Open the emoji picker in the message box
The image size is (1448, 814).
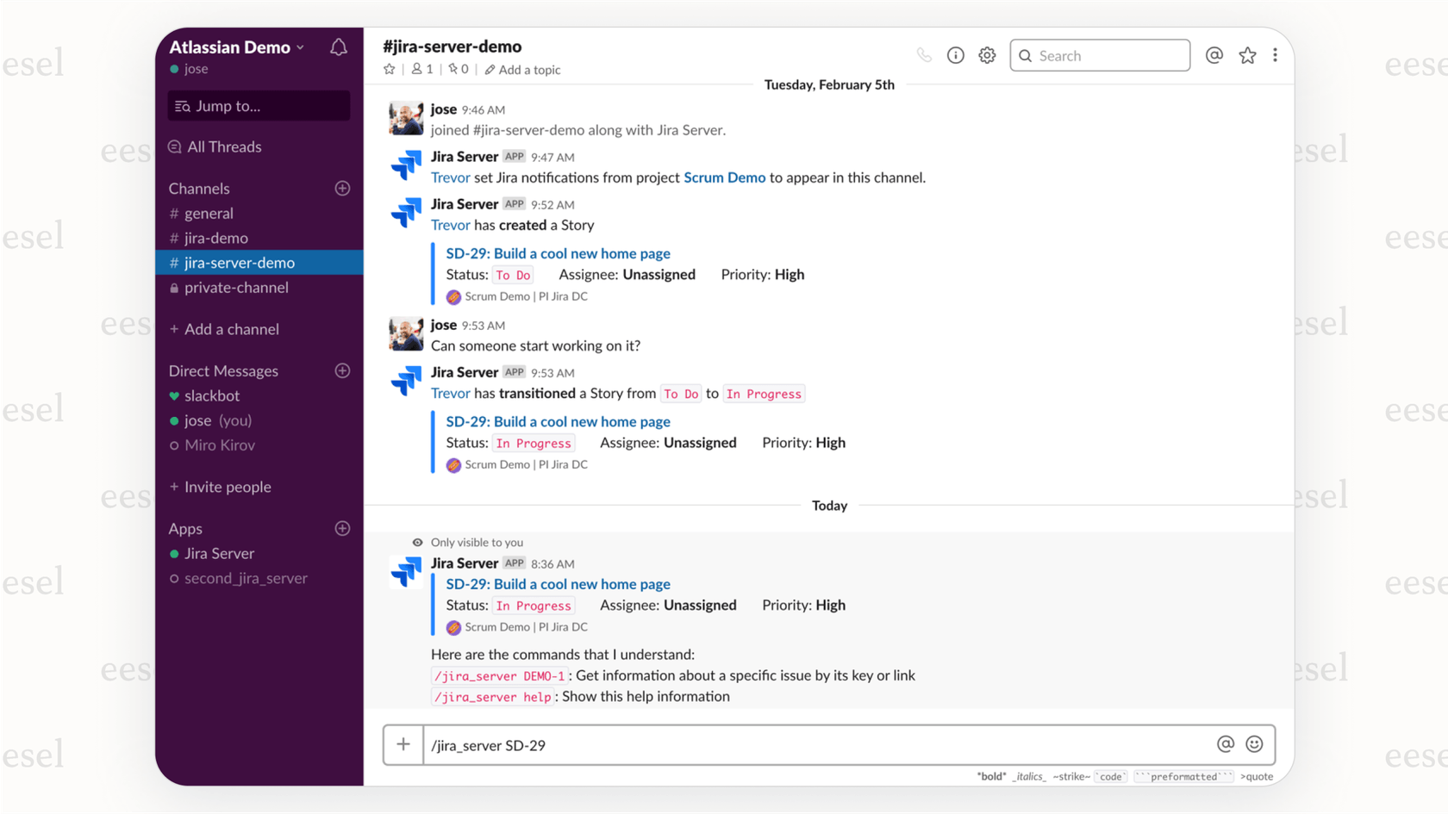point(1255,743)
